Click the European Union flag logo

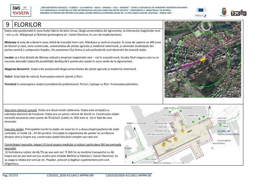[202, 9]
